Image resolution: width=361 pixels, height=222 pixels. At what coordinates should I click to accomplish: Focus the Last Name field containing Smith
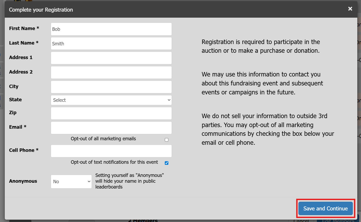pyautogui.click(x=111, y=44)
